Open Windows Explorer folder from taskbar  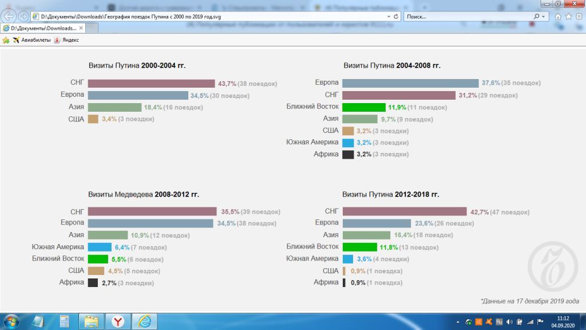pos(91,321)
